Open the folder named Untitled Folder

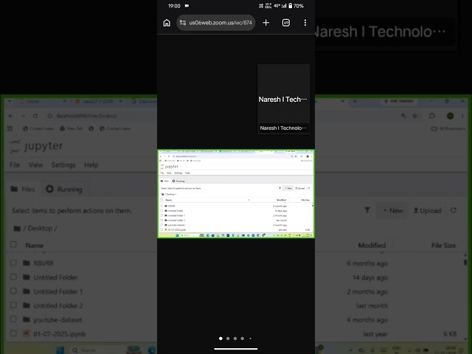pos(55,277)
